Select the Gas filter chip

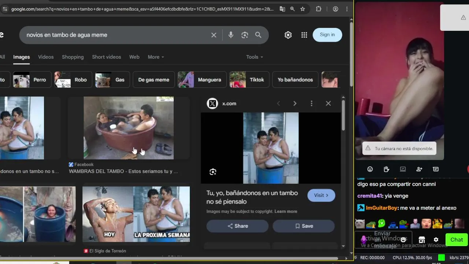coord(112,80)
